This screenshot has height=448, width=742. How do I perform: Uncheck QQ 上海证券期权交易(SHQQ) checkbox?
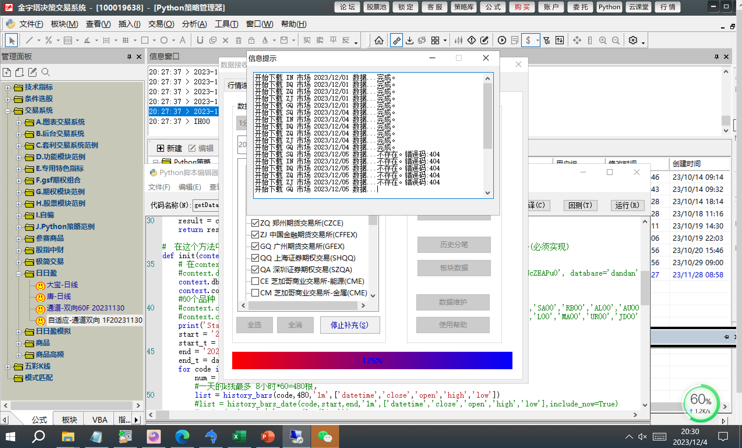[x=255, y=258]
